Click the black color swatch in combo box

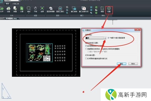point(87,38)
